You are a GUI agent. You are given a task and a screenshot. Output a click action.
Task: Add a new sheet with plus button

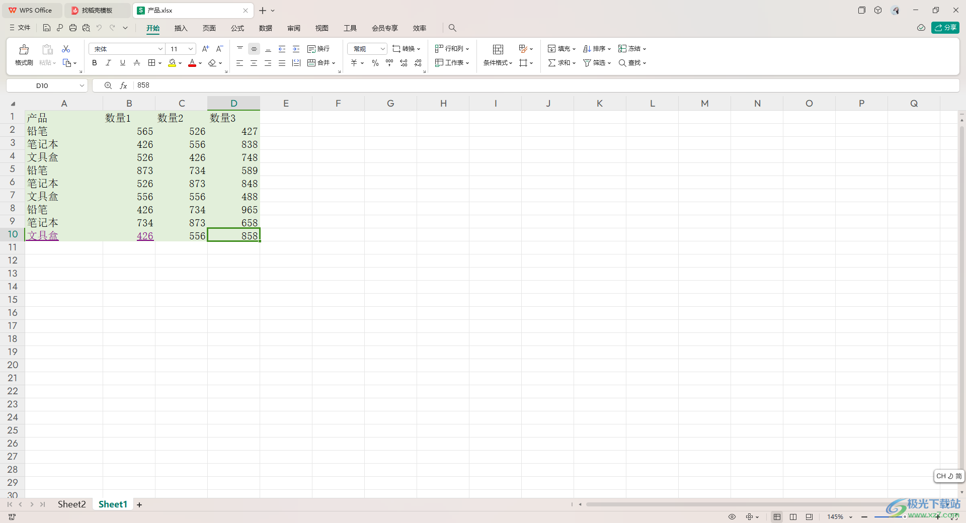[x=139, y=505]
